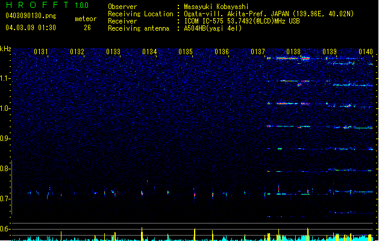The height and width of the screenshot is (241, 379).
Task: Click the meteor count value 26
Action: coord(87,28)
